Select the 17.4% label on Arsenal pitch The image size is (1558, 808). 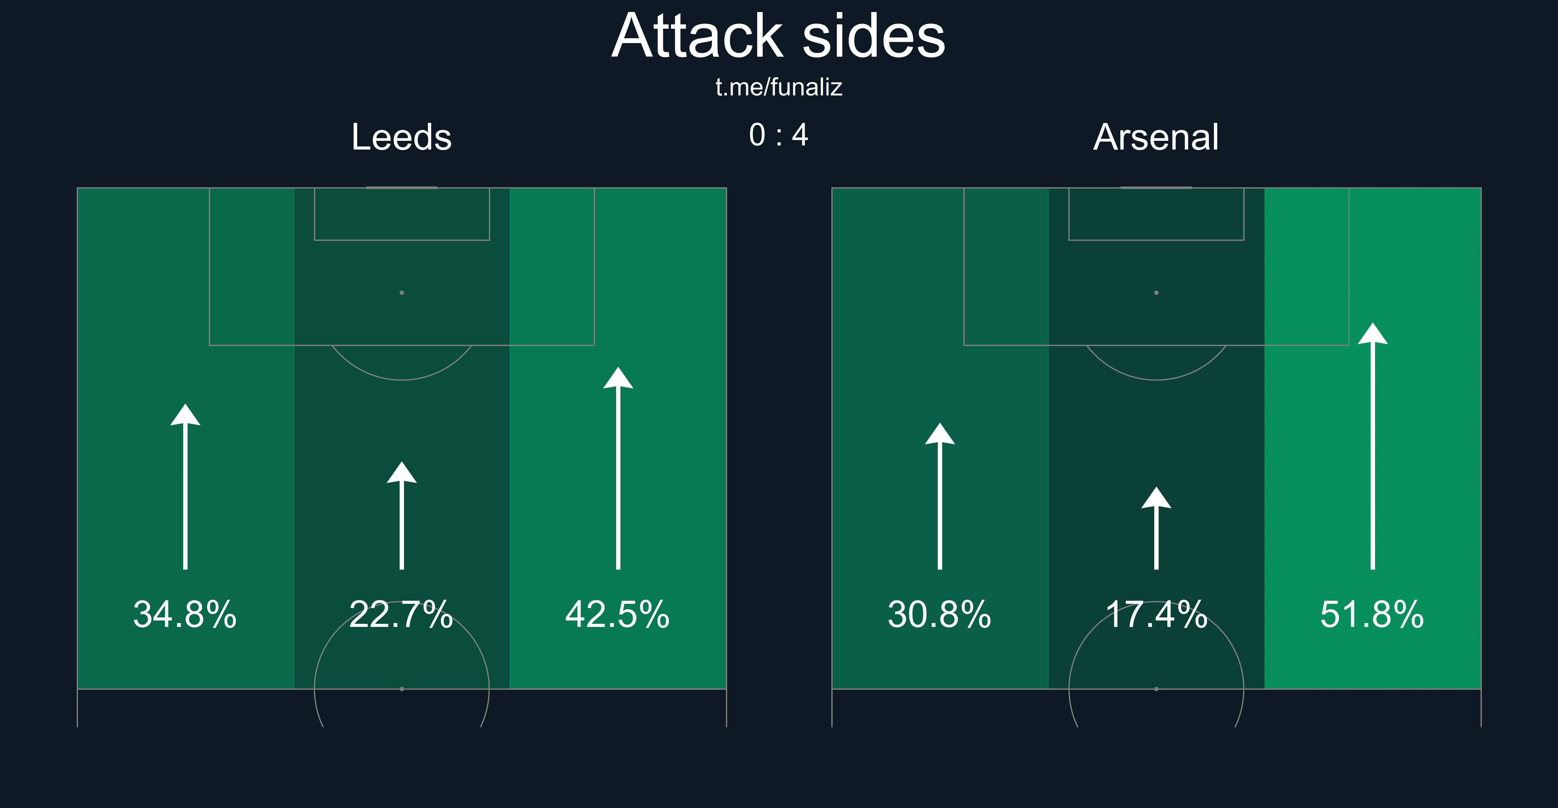pyautogui.click(x=1156, y=615)
